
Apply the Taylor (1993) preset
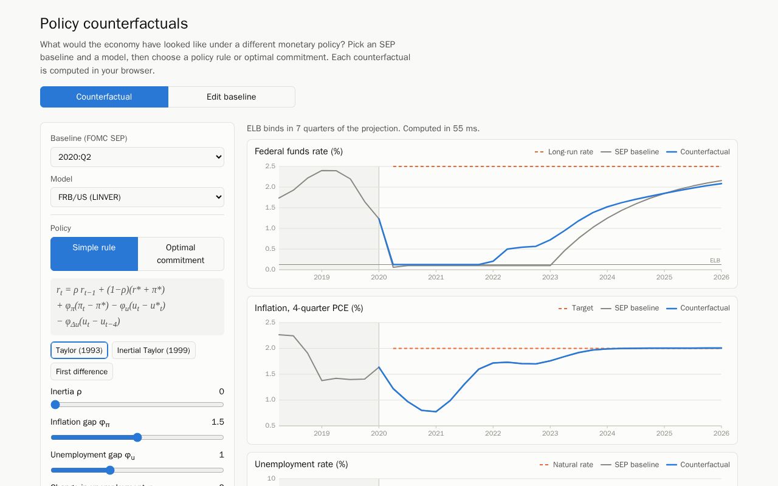[79, 351]
